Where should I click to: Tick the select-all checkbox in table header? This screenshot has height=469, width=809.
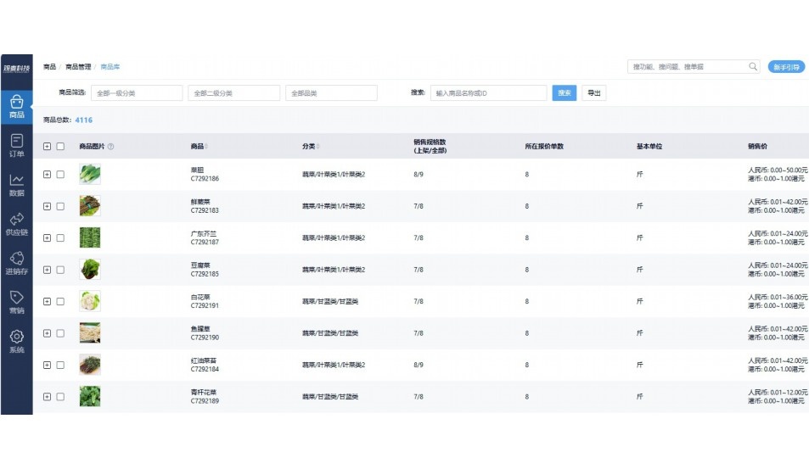point(60,147)
